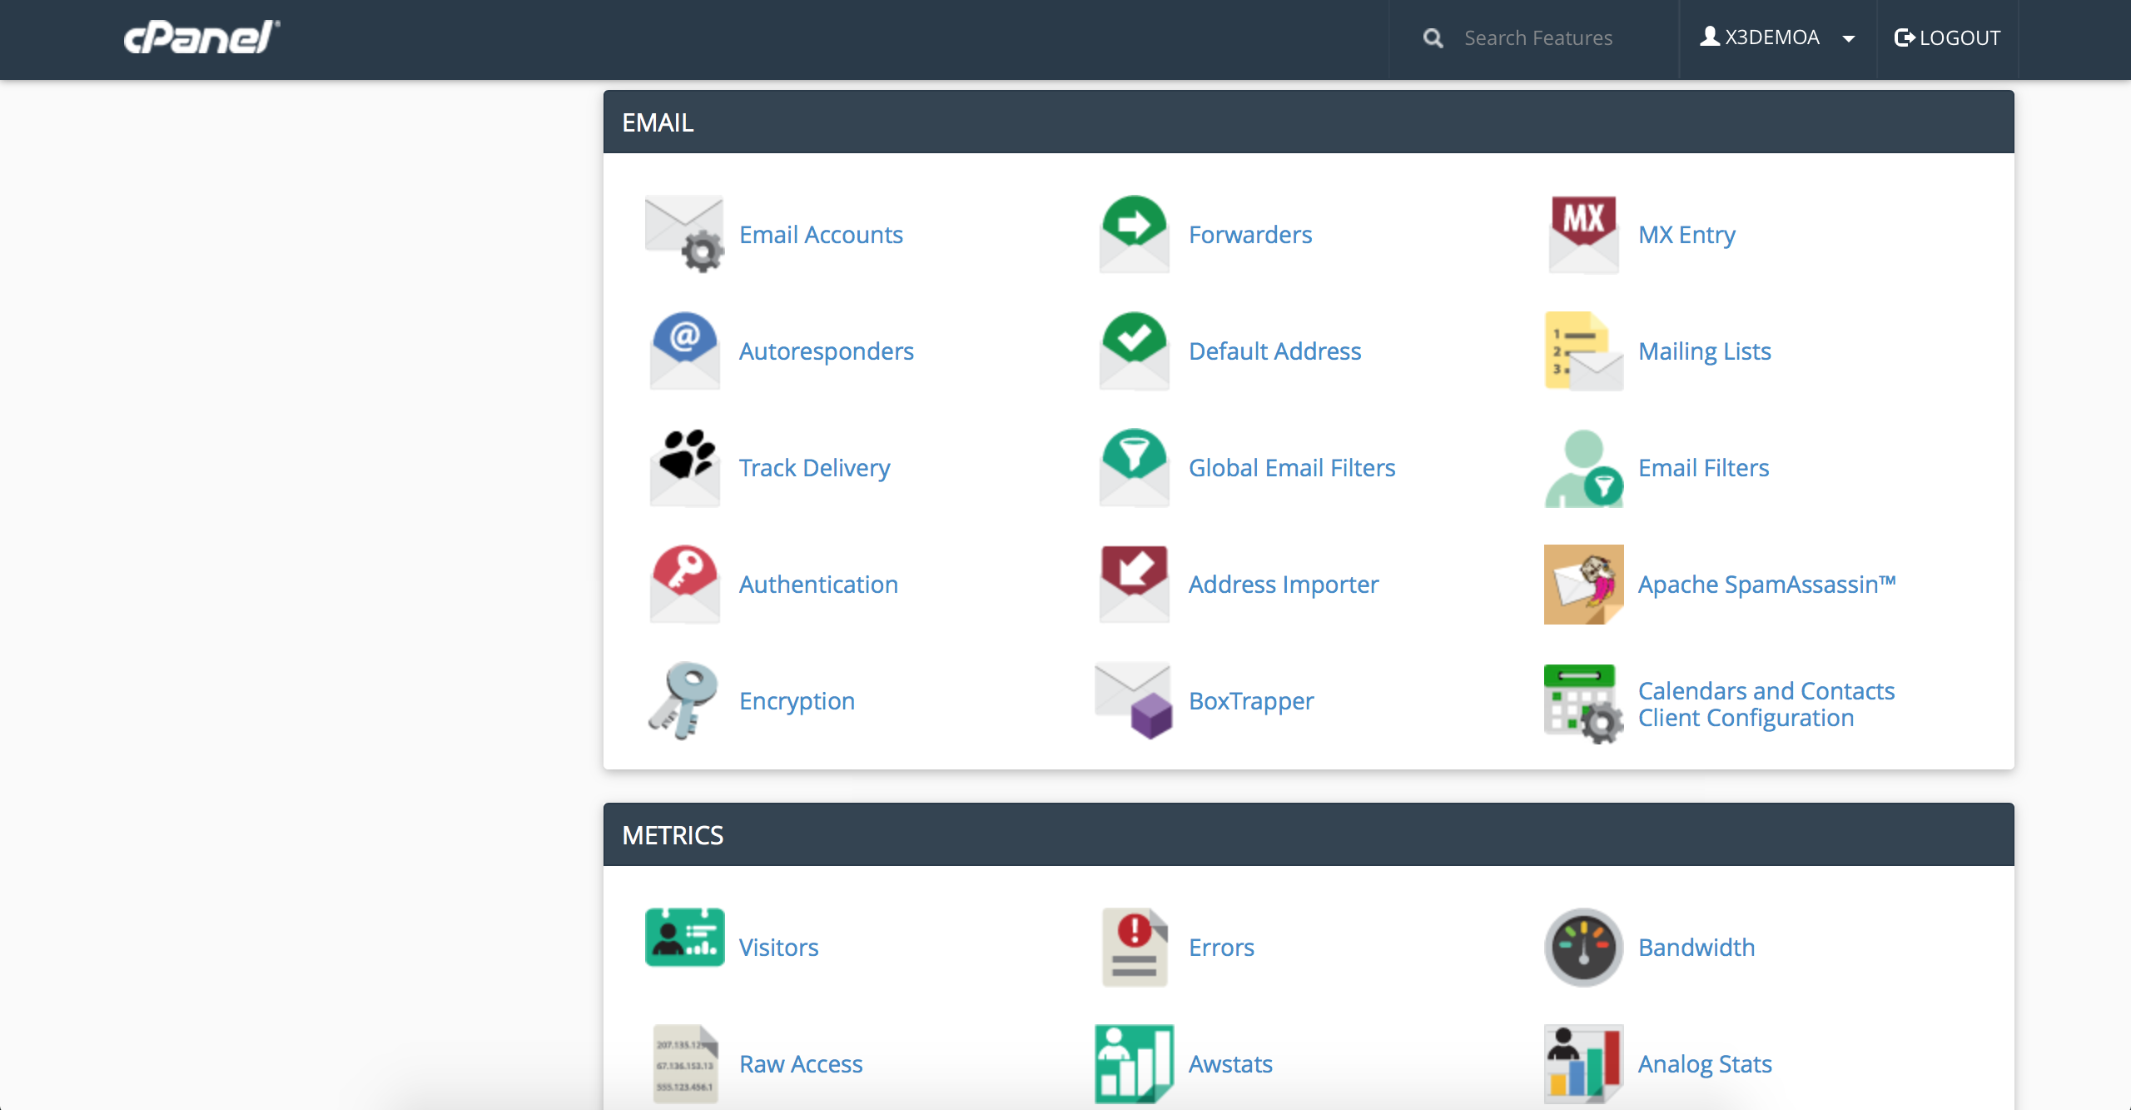
Task: Select the Bandwidth gauge icon
Action: tap(1581, 947)
